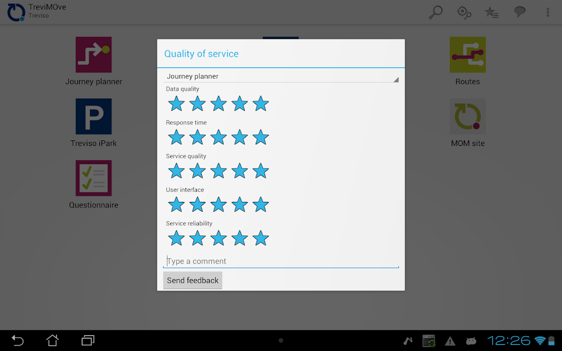Set Data quality rating to three stars
The height and width of the screenshot is (351, 562).
click(x=218, y=104)
